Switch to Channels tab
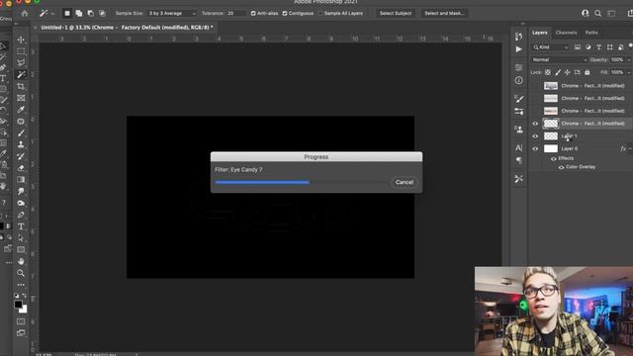Screen dimensions: 633x356 [566, 33]
